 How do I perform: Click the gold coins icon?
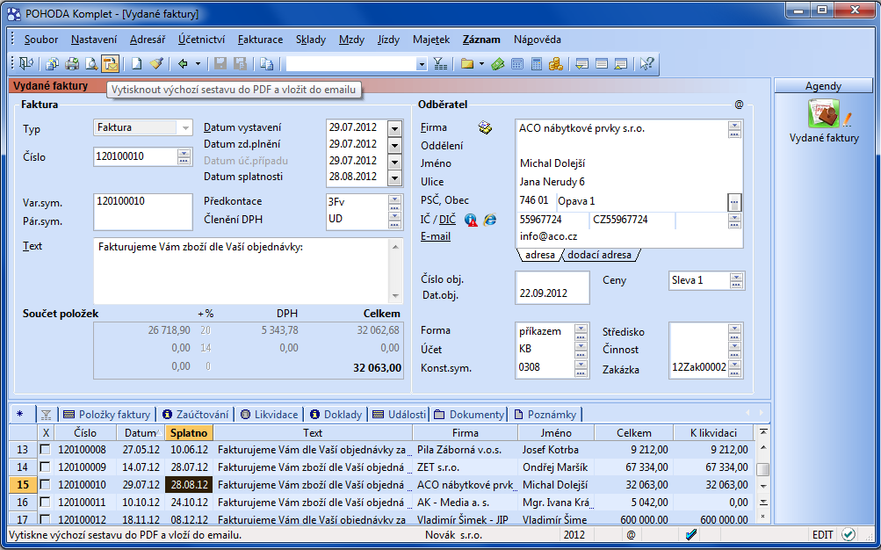pyautogui.click(x=556, y=64)
